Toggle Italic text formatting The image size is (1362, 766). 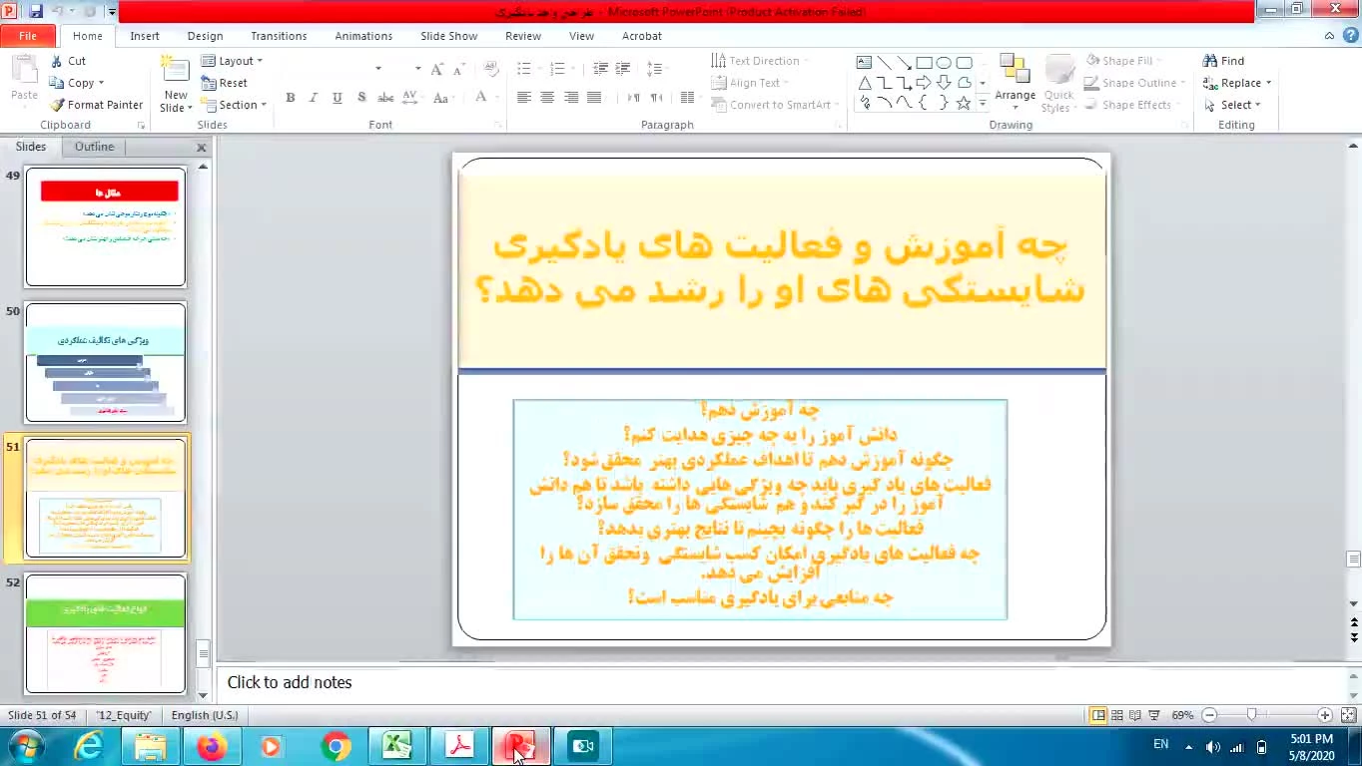pyautogui.click(x=314, y=98)
